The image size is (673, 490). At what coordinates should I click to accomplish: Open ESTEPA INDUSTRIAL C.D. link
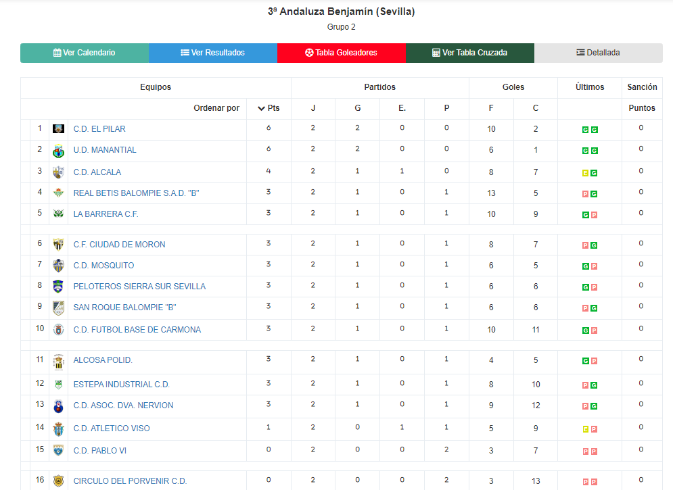point(122,385)
